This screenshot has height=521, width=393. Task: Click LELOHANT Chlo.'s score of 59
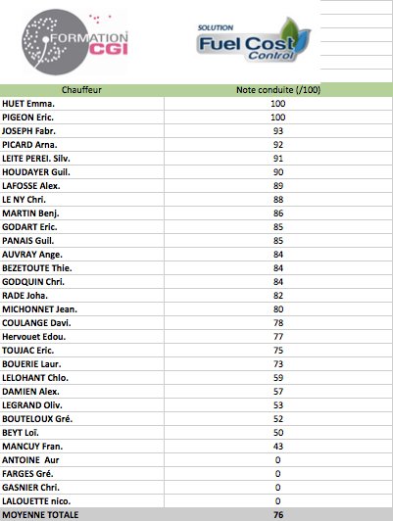click(x=278, y=378)
